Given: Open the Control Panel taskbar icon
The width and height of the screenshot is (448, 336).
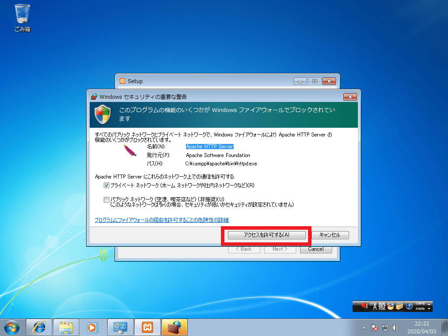Looking at the screenshot, I should point(120,327).
